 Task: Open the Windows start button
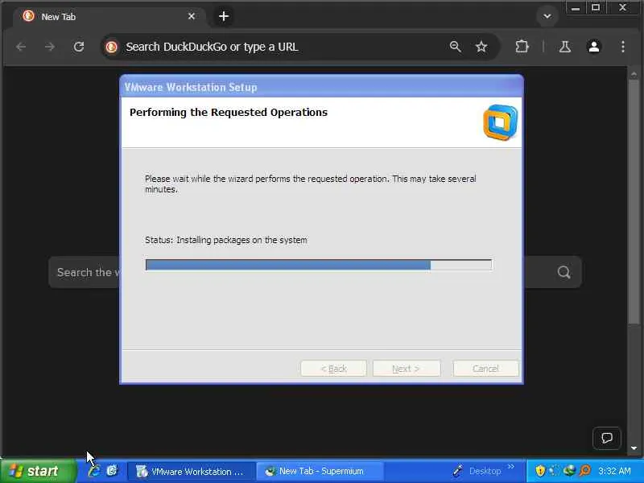coord(38,471)
